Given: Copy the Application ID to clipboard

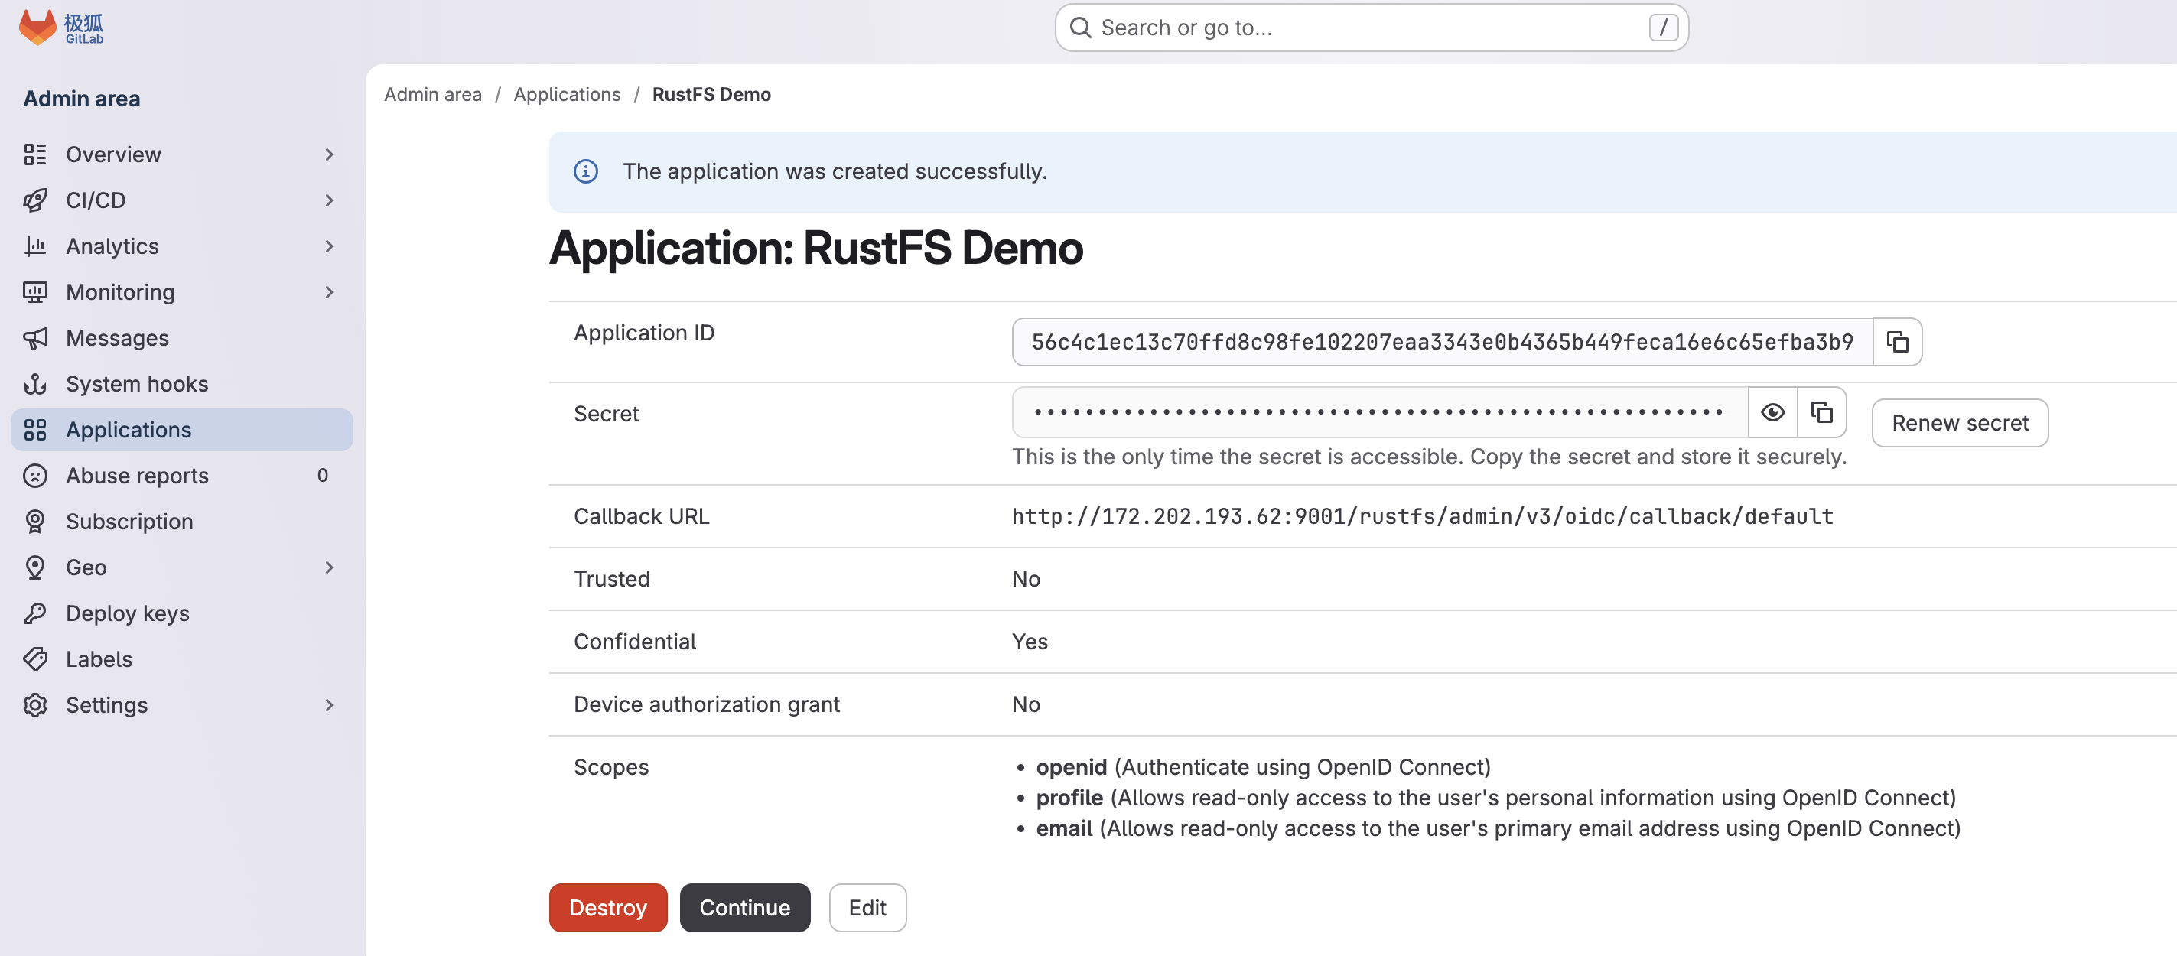Looking at the screenshot, I should [x=1897, y=342].
